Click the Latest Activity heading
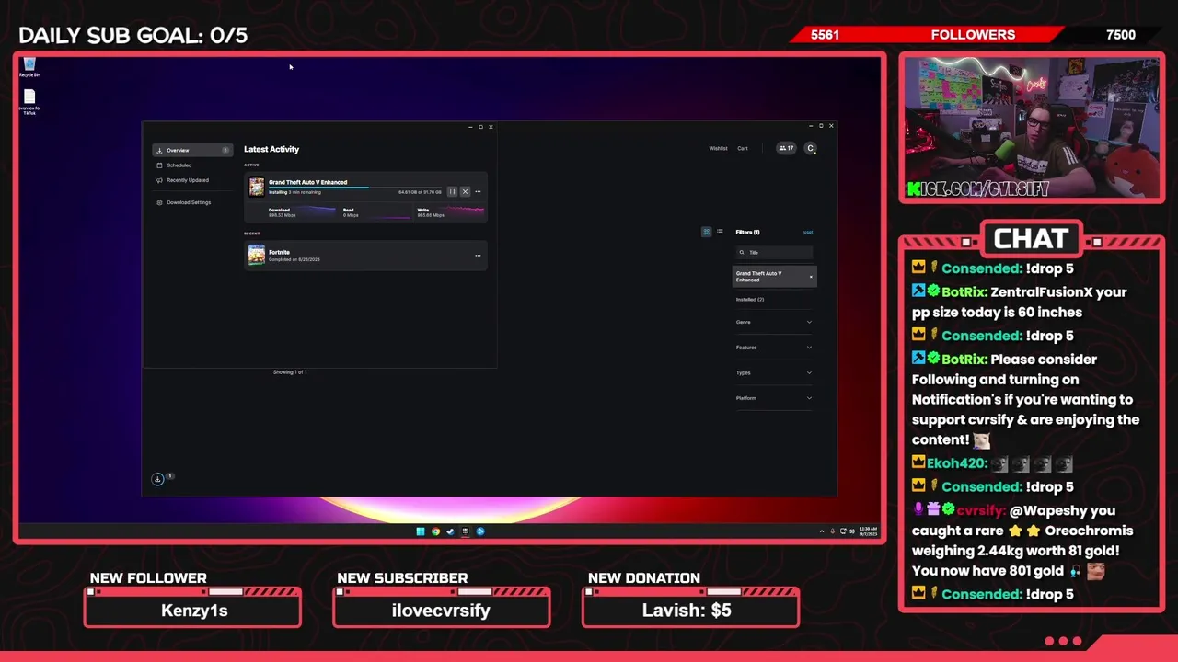This screenshot has height=662, width=1178. [x=271, y=149]
